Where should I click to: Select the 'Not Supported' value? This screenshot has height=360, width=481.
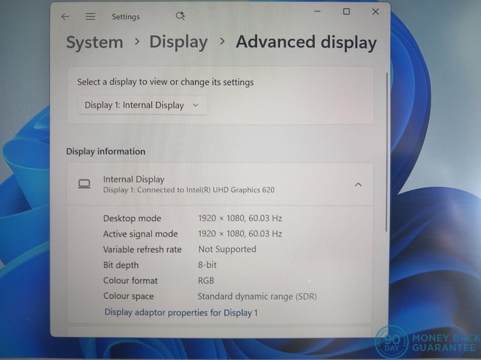227,249
